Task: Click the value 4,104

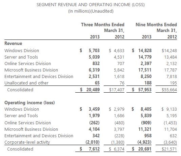Action: tap(94, 129)
